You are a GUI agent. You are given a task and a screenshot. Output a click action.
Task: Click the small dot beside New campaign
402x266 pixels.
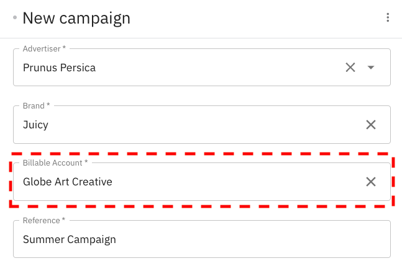pyautogui.click(x=15, y=17)
